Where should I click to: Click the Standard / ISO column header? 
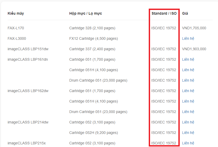tap(164, 13)
